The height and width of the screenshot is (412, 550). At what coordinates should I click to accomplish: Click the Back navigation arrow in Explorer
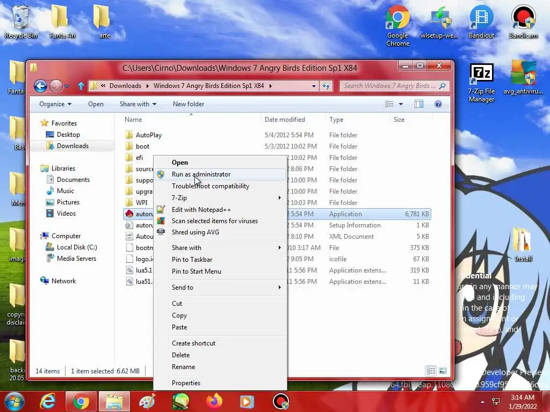pyautogui.click(x=41, y=86)
